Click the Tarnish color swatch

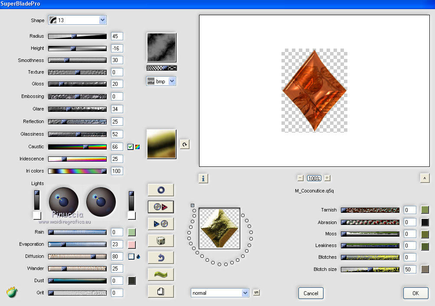coord(425,210)
